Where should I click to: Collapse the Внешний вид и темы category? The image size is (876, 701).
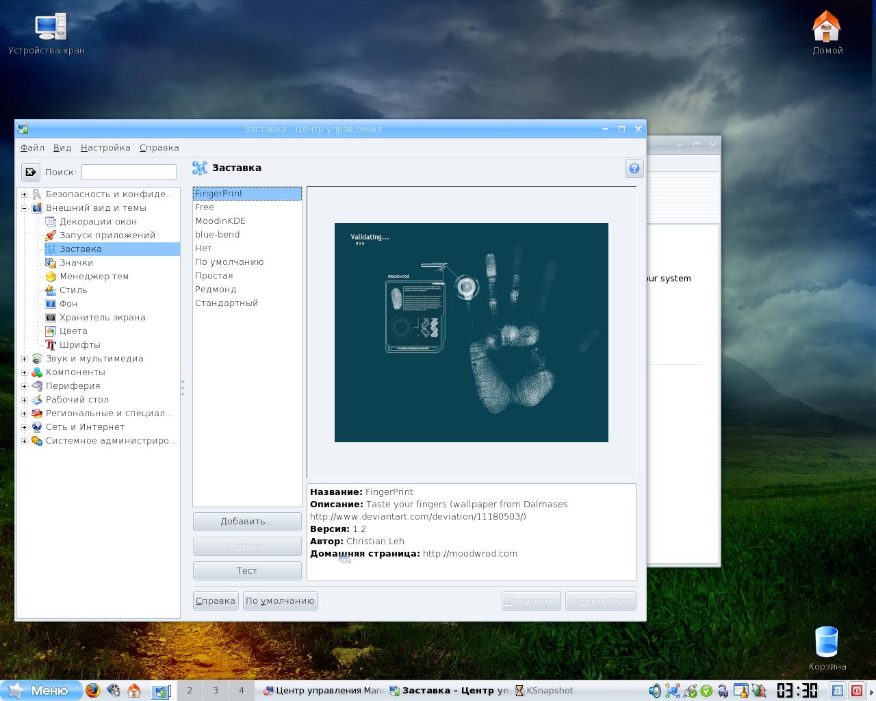point(24,208)
